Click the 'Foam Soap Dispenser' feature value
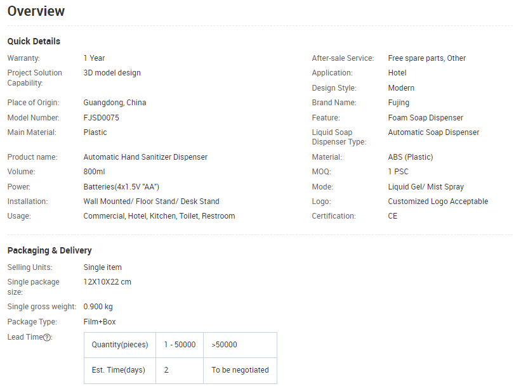This screenshot has height=391, width=514. point(425,118)
